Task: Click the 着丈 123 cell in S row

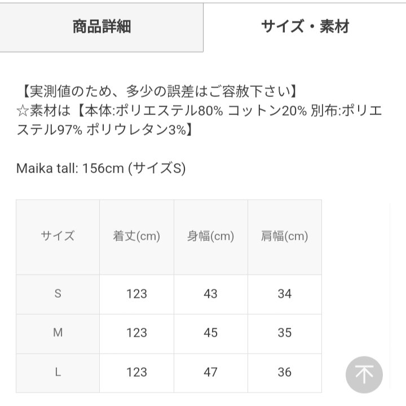Action: pos(136,294)
